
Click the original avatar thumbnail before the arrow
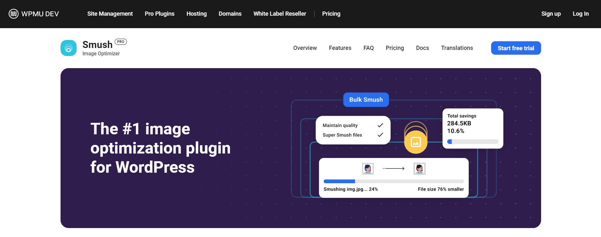pyautogui.click(x=368, y=169)
